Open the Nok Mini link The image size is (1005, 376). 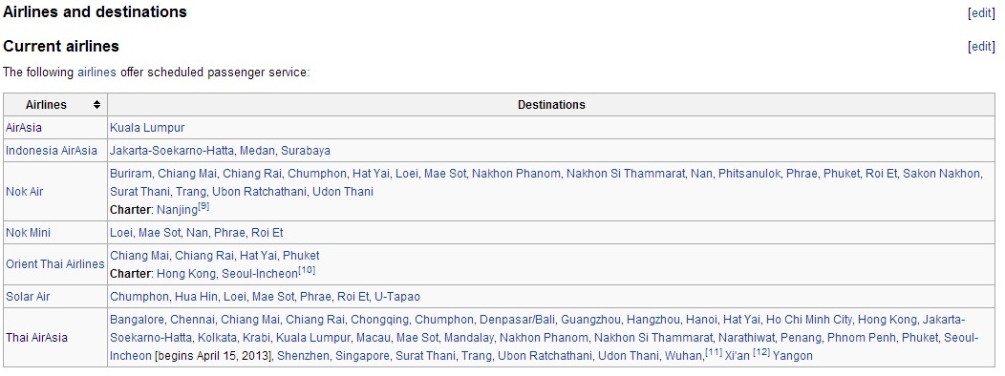click(x=28, y=233)
